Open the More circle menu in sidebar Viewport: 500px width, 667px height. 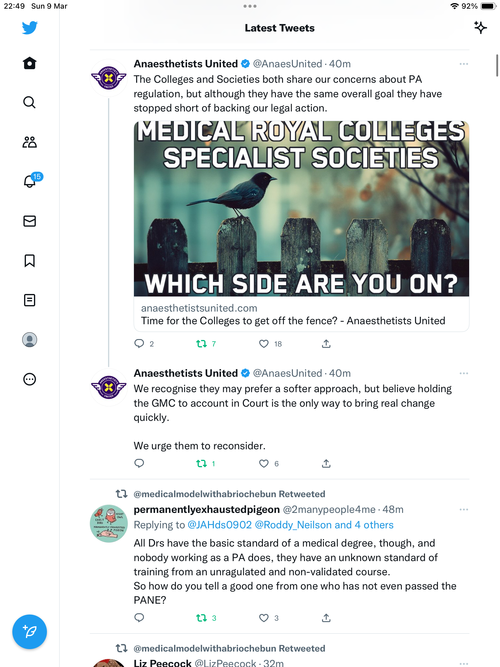coord(30,379)
